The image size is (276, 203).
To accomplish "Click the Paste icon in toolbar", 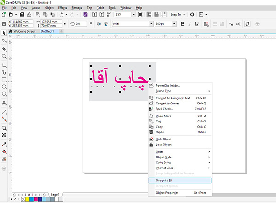I will click(x=52, y=14).
